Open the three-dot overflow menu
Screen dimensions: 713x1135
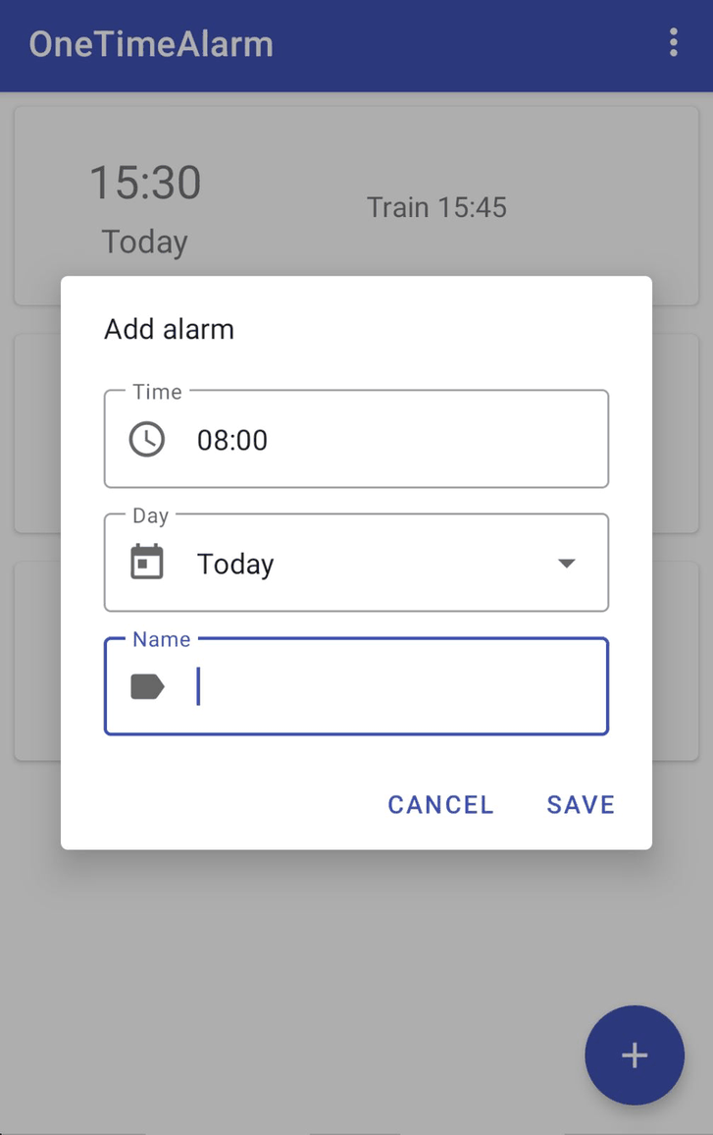pos(673,43)
